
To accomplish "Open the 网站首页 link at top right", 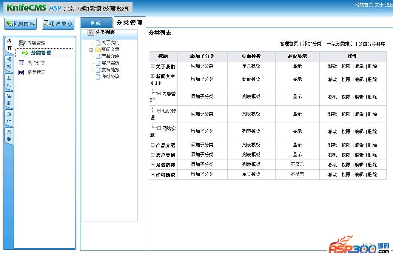I will 364,5.
